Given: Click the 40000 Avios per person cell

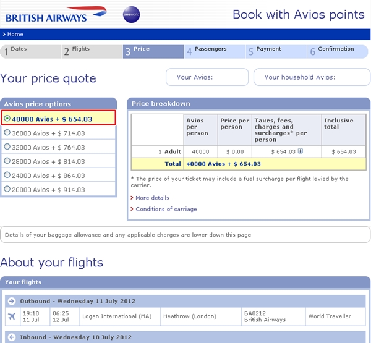Looking at the screenshot, I should [x=200, y=151].
